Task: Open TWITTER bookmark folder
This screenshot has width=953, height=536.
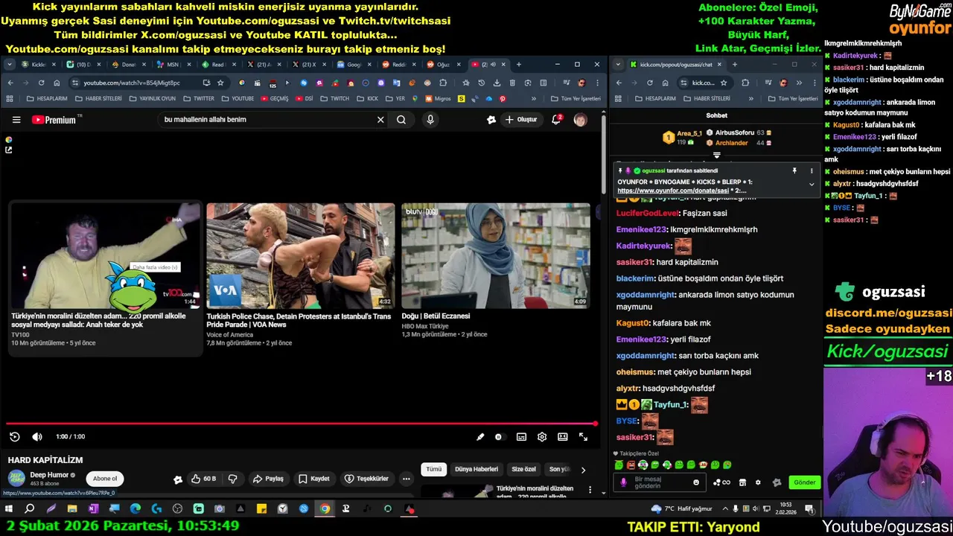Action: pos(199,98)
